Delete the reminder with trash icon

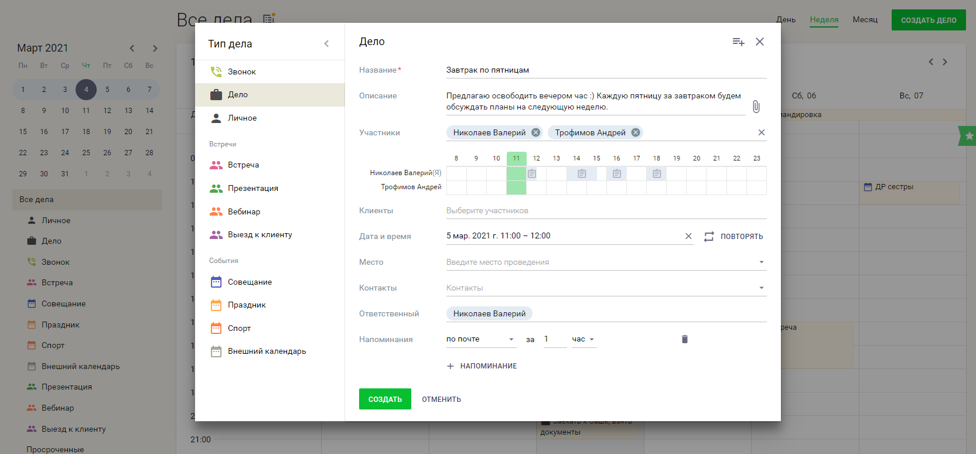[685, 339]
